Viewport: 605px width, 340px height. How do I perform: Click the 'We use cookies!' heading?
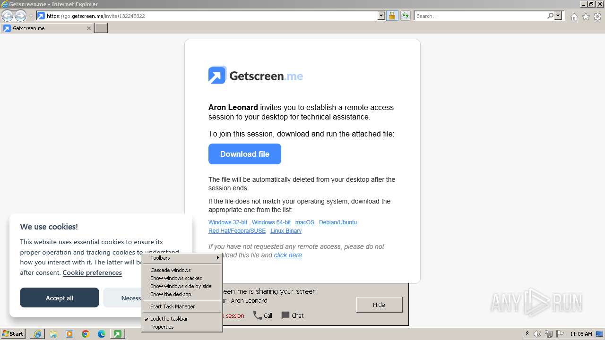[49, 227]
